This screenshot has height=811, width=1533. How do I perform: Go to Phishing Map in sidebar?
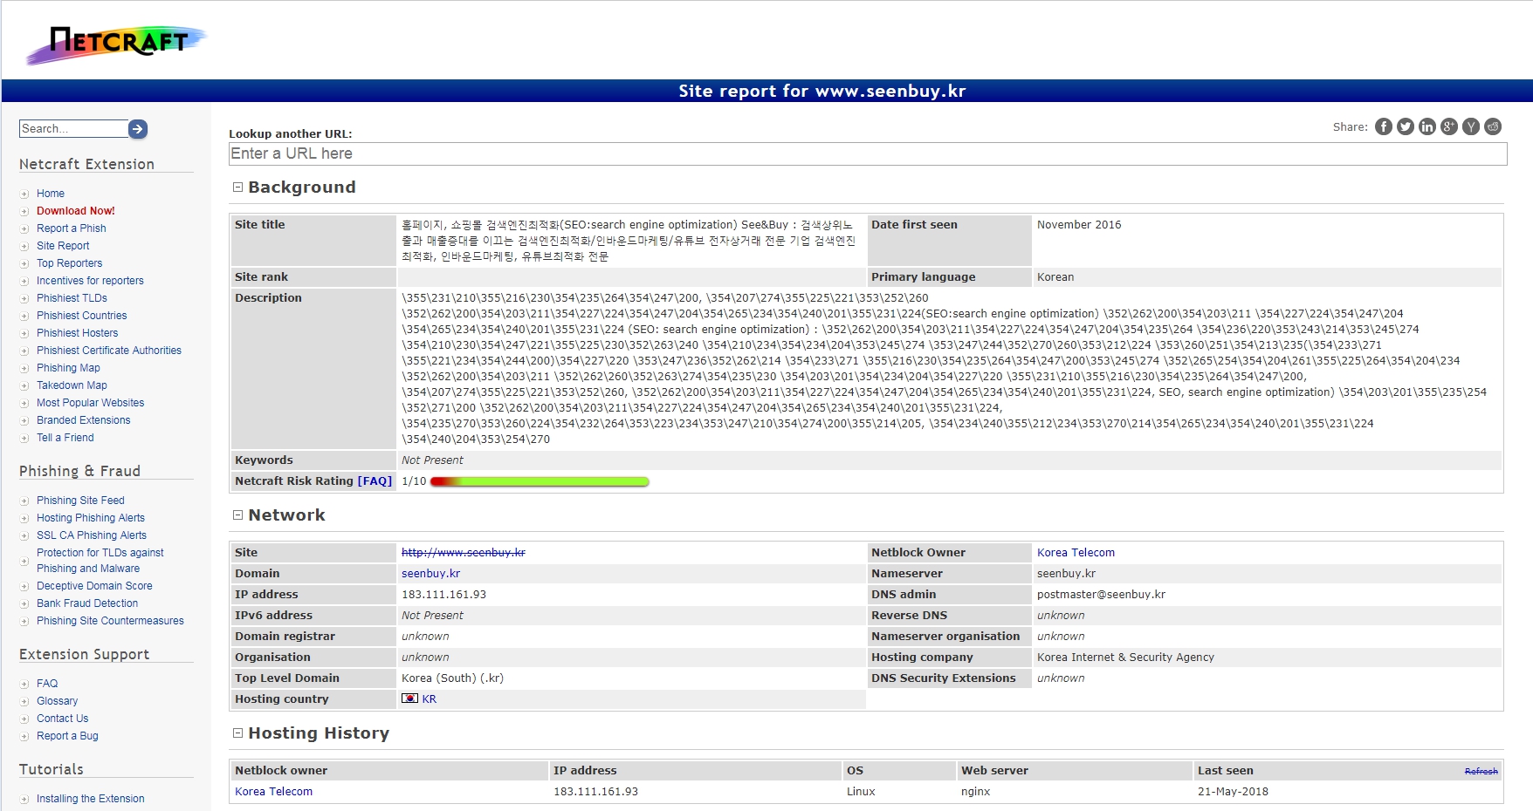pyautogui.click(x=68, y=368)
